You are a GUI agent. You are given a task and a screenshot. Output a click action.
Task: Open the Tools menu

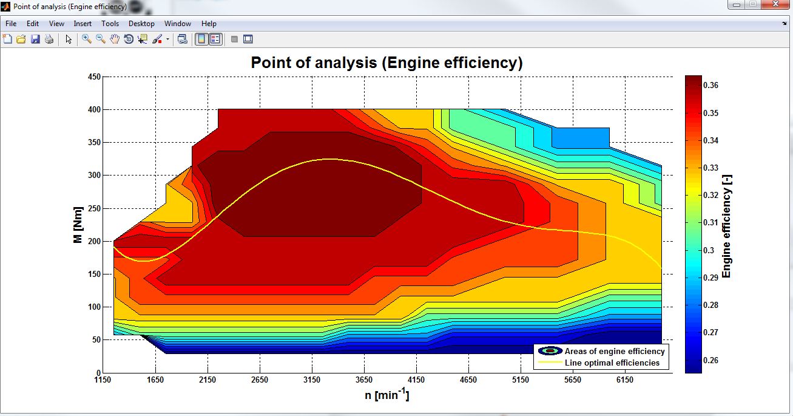point(110,24)
